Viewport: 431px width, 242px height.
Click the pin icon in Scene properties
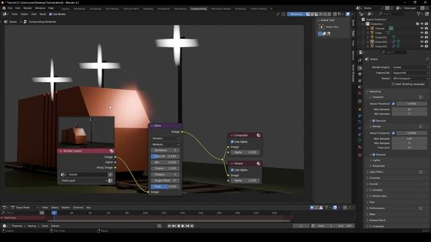click(427, 59)
